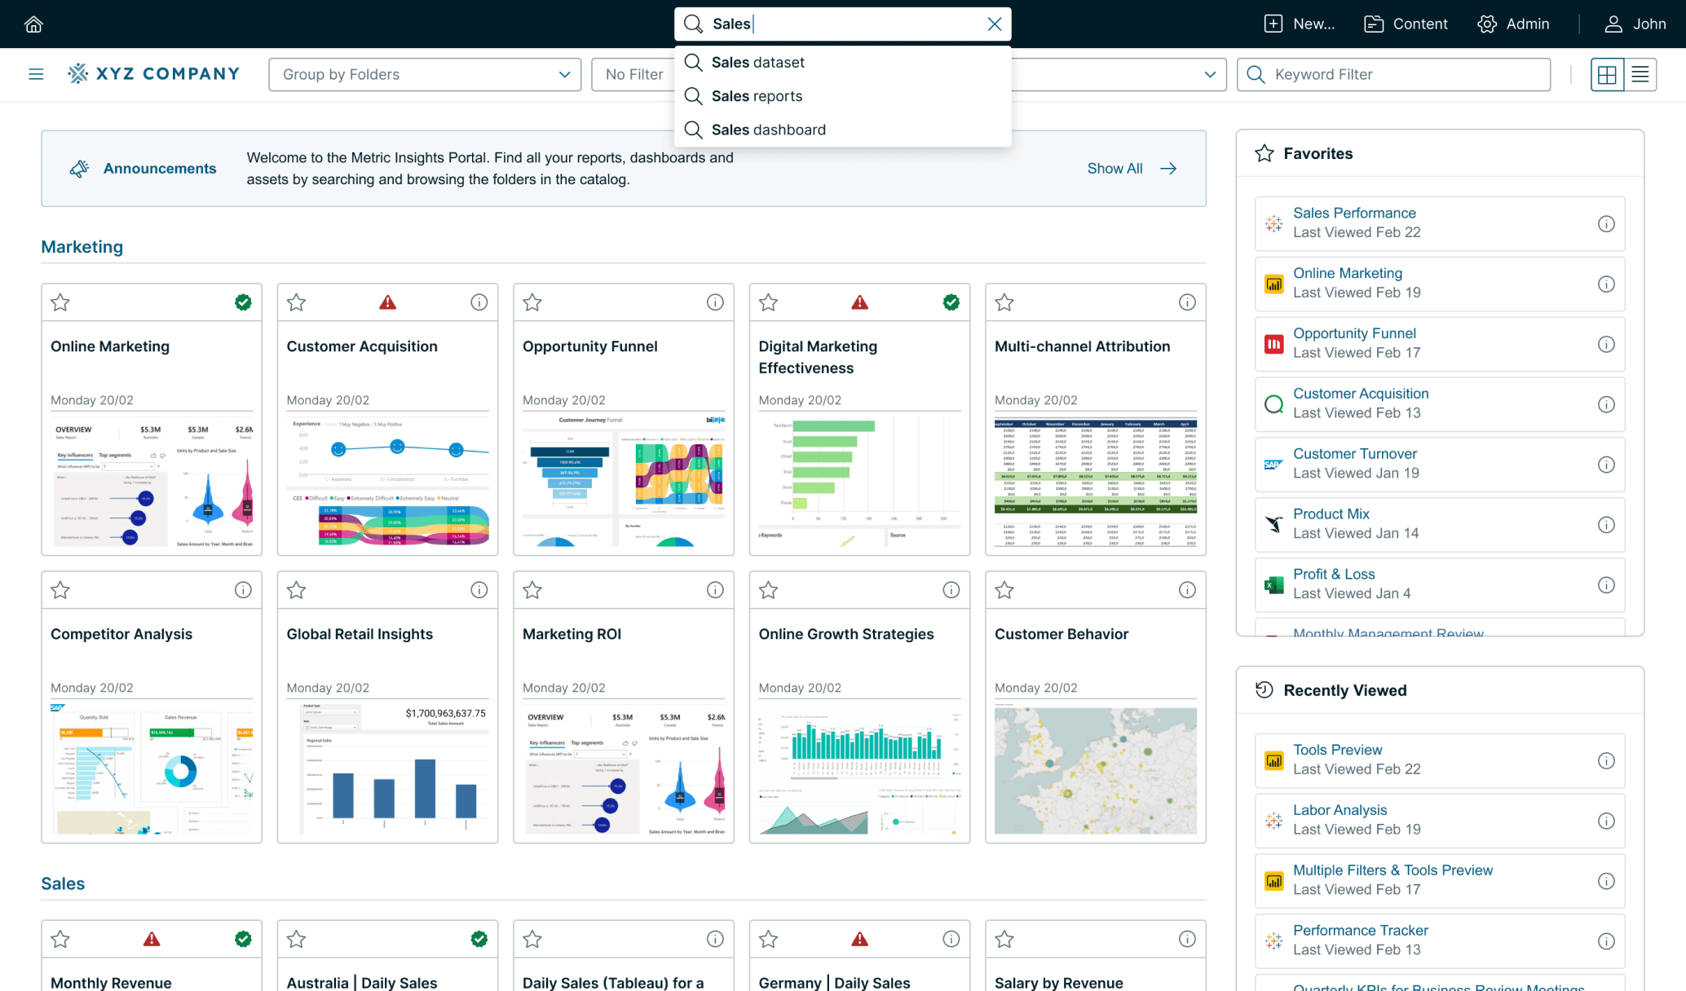Open info for Labor Analysis item

1605,821
